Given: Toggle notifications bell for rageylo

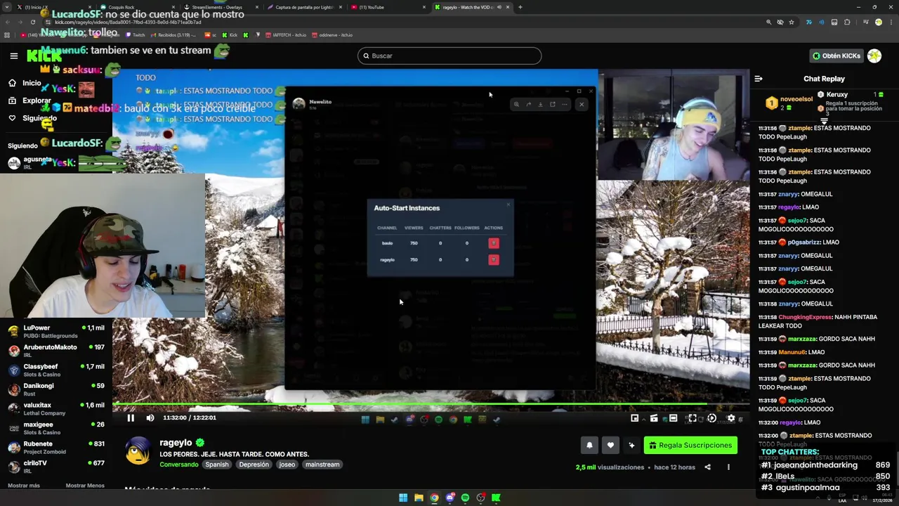Looking at the screenshot, I should [589, 445].
